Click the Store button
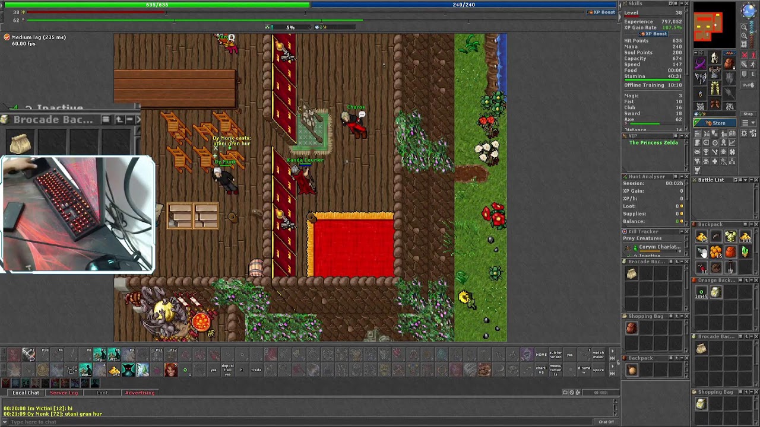 715,123
